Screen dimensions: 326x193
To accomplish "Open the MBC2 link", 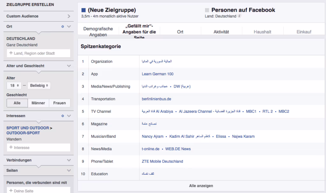I will click(284, 111).
